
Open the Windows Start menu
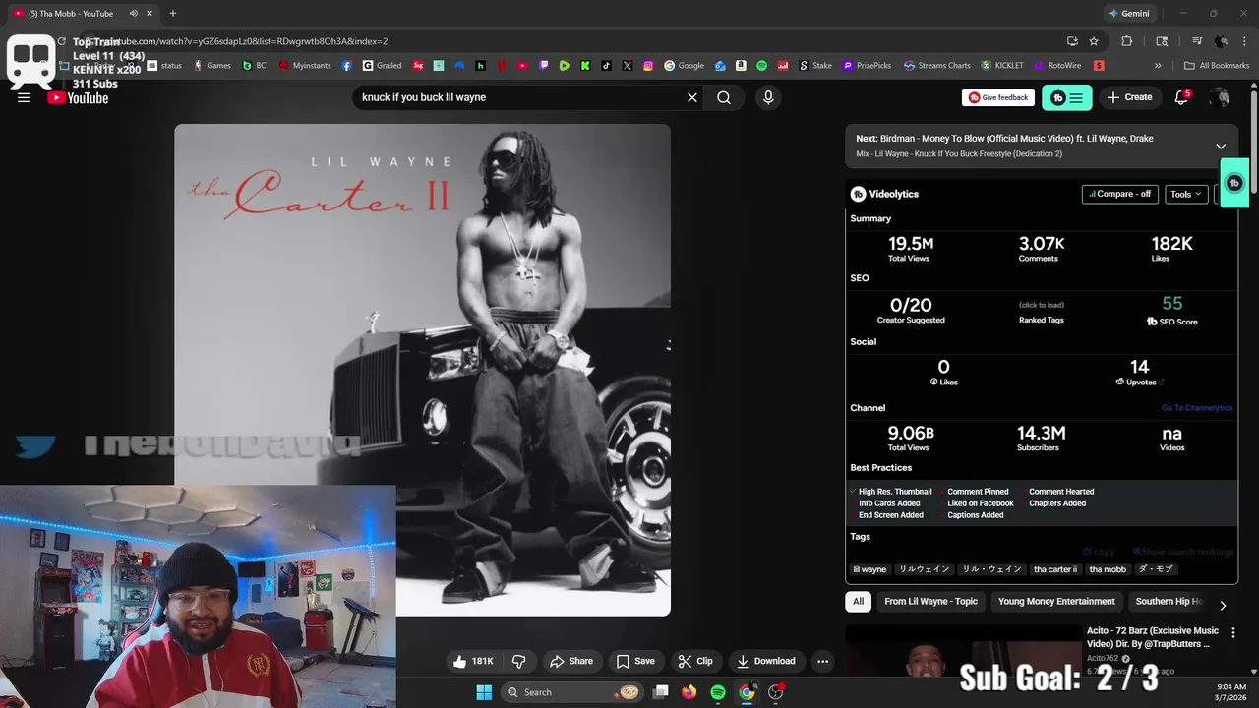tap(484, 692)
